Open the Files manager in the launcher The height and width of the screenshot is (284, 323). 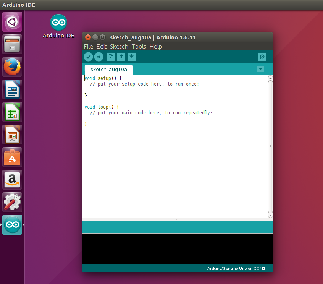tap(12, 44)
